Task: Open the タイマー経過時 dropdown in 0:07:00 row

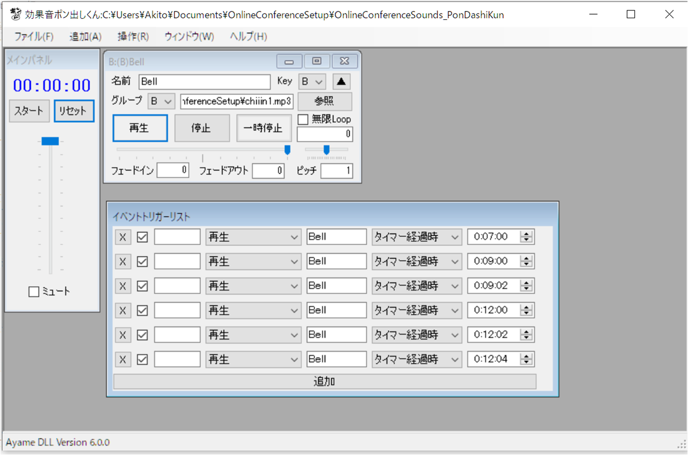Action: point(417,237)
